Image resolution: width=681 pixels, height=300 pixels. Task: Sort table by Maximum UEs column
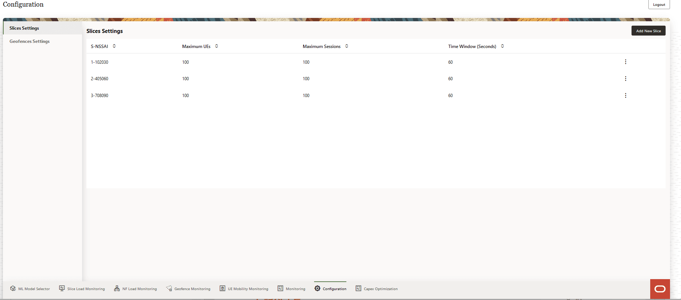[217, 46]
